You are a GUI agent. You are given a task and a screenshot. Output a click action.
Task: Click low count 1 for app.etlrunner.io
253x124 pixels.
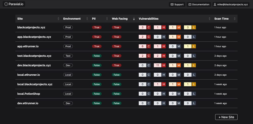point(188,46)
